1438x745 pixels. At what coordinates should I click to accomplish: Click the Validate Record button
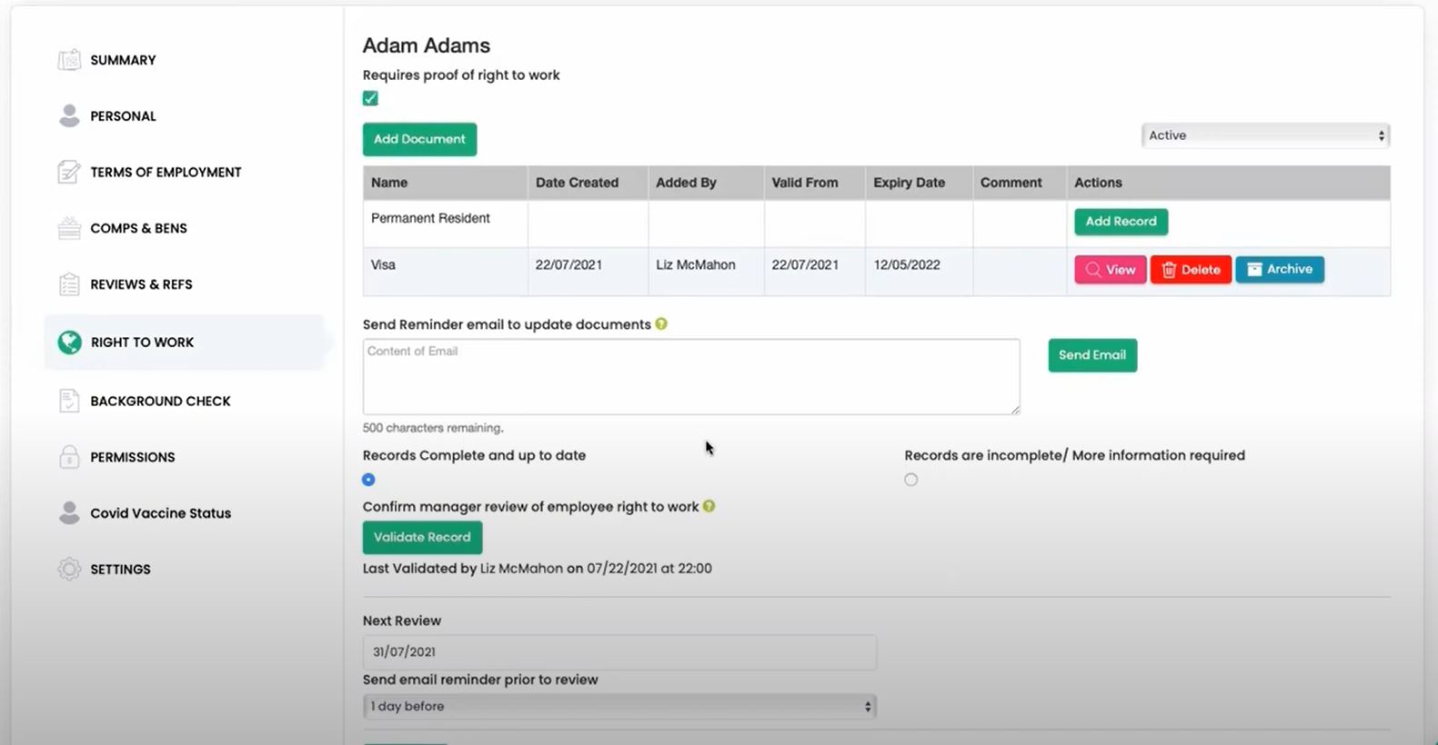(x=422, y=537)
